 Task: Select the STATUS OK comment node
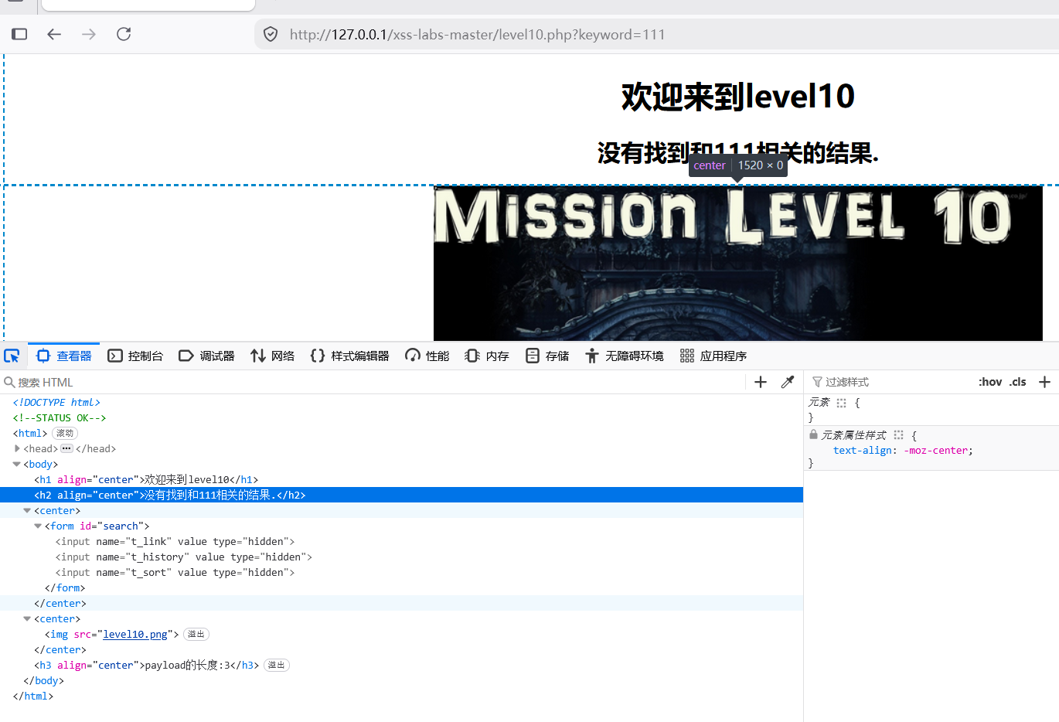[x=60, y=417]
